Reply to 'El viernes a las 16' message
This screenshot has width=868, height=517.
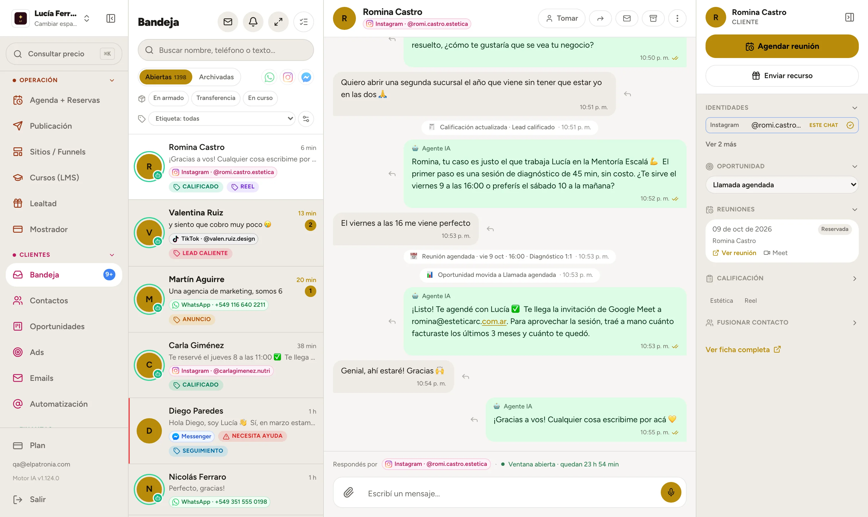[490, 229]
